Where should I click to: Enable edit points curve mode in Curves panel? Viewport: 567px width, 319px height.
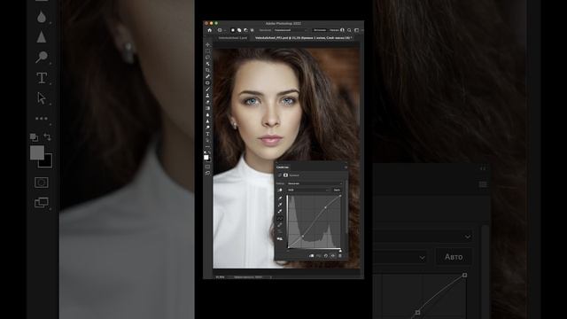[280, 219]
